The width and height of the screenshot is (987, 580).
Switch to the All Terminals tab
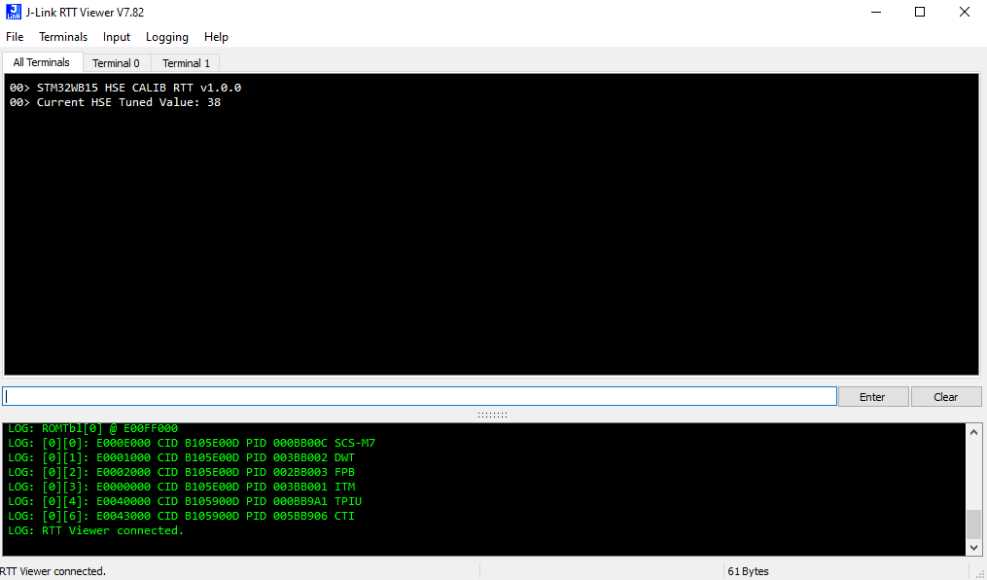coord(42,62)
